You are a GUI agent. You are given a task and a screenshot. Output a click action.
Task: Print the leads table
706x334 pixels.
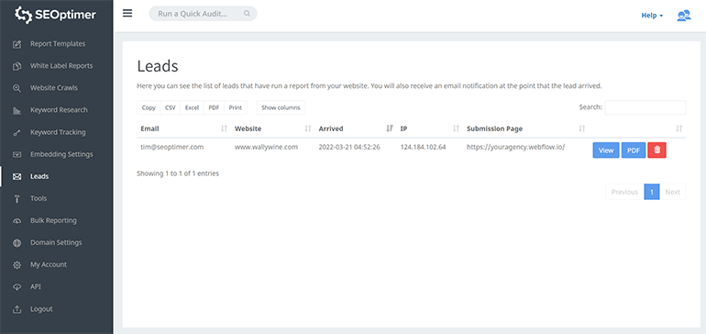pos(236,107)
